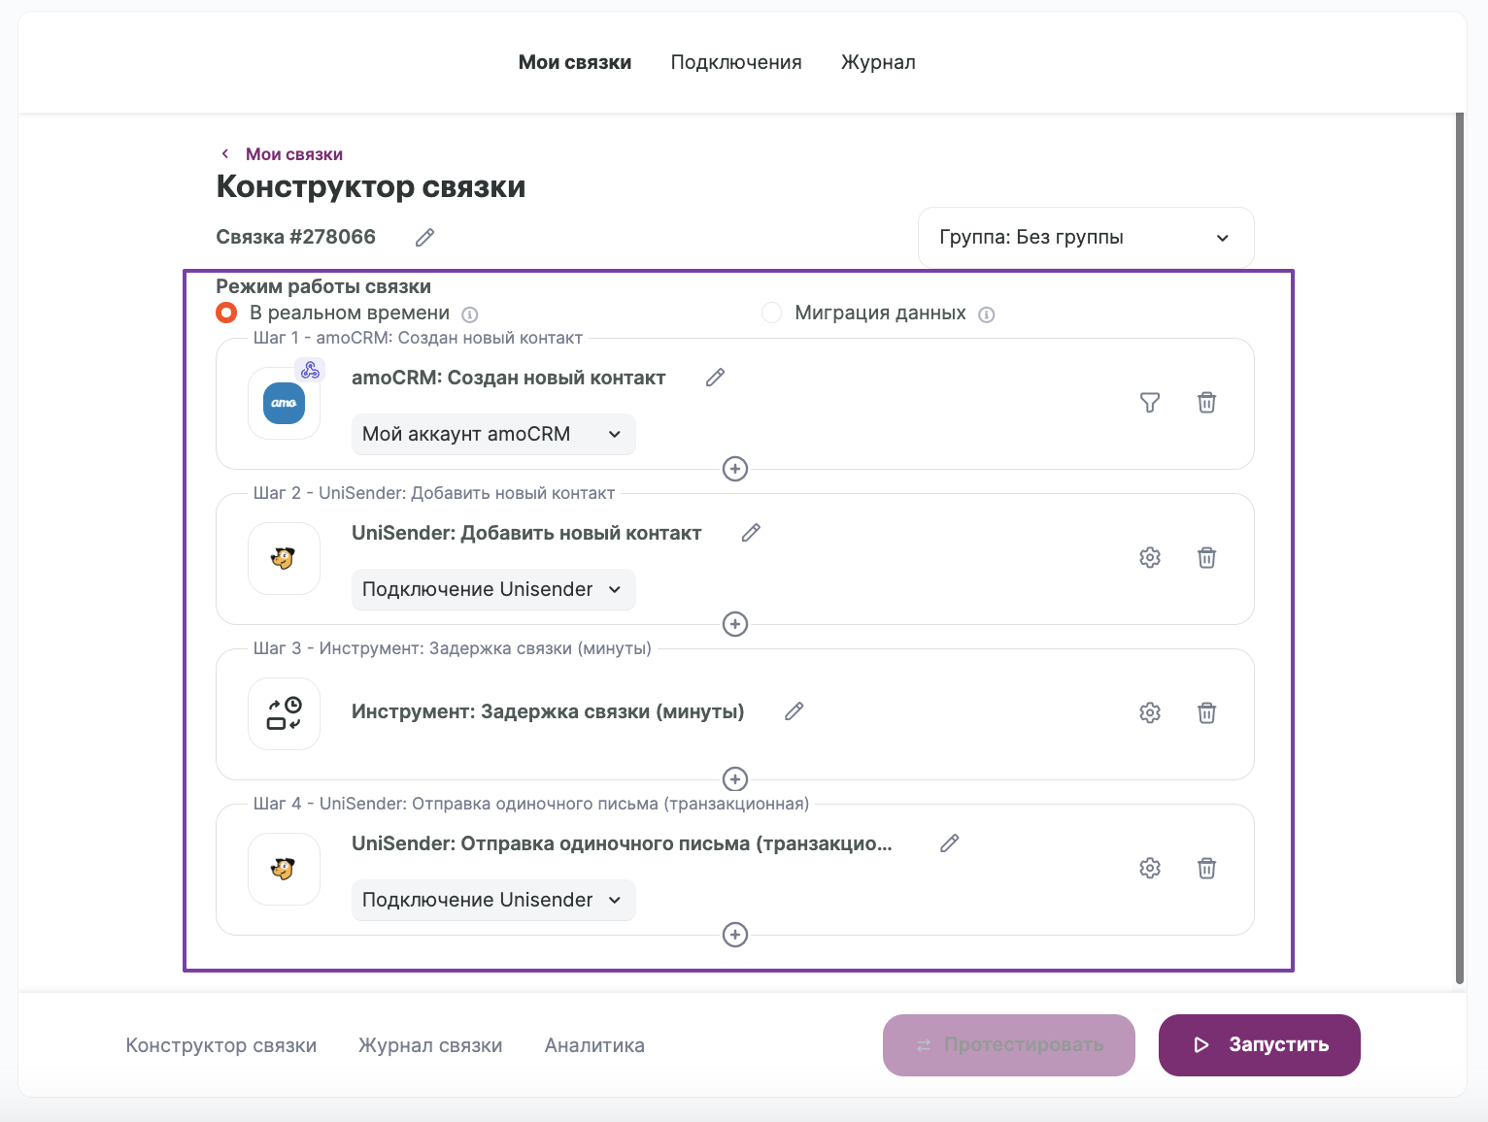This screenshot has width=1488, height=1122.
Task: Open the filter for step 1 amoCRM
Action: [x=1150, y=402]
